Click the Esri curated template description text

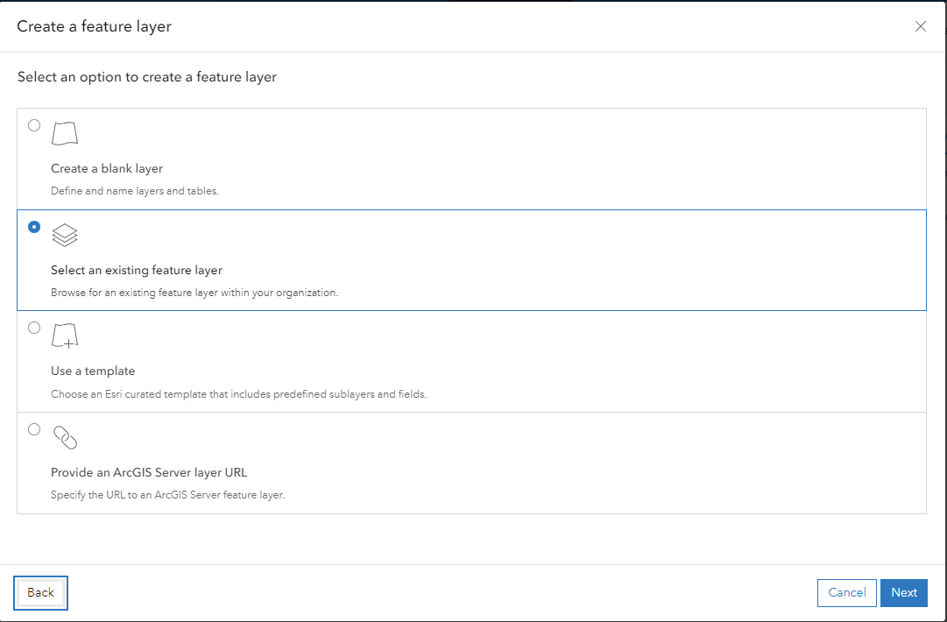click(238, 394)
